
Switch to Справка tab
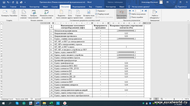tap(99, 7)
